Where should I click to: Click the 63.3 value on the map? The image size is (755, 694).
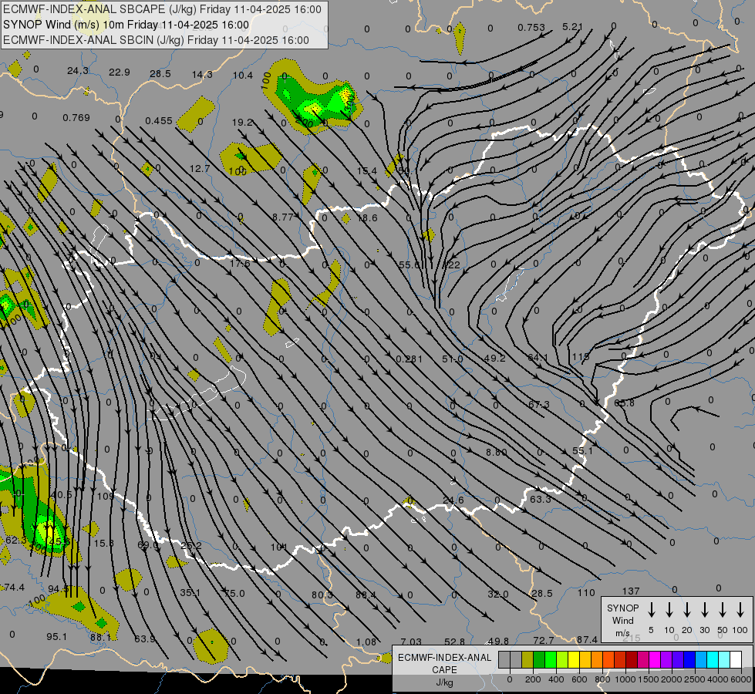541,499
